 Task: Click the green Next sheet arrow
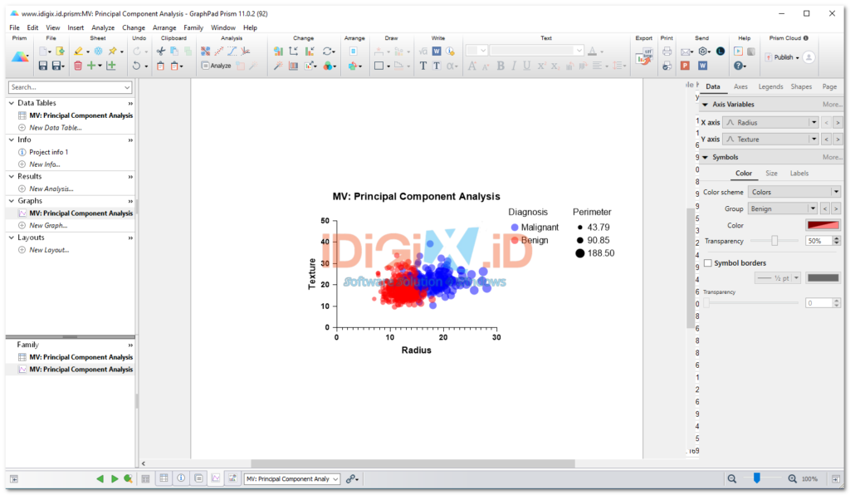click(x=115, y=478)
